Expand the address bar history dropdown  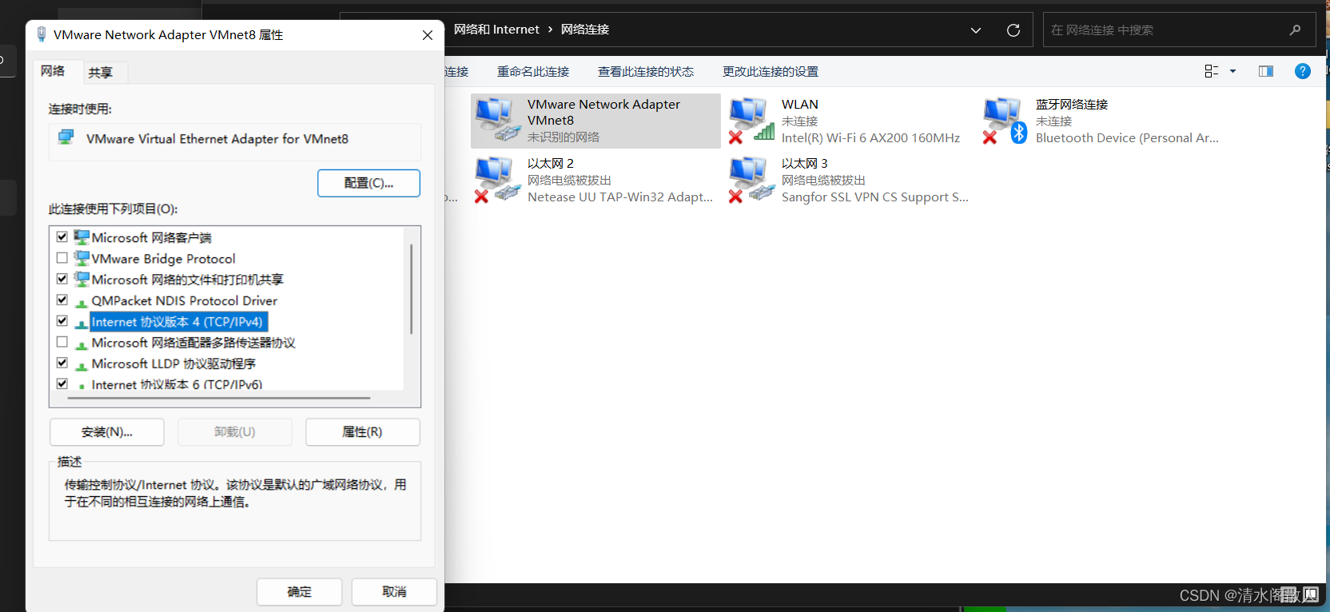[976, 30]
